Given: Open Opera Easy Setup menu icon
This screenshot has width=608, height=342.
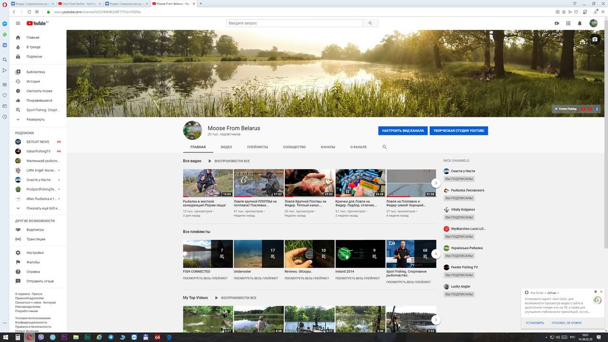Looking at the screenshot, I should (x=602, y=11).
